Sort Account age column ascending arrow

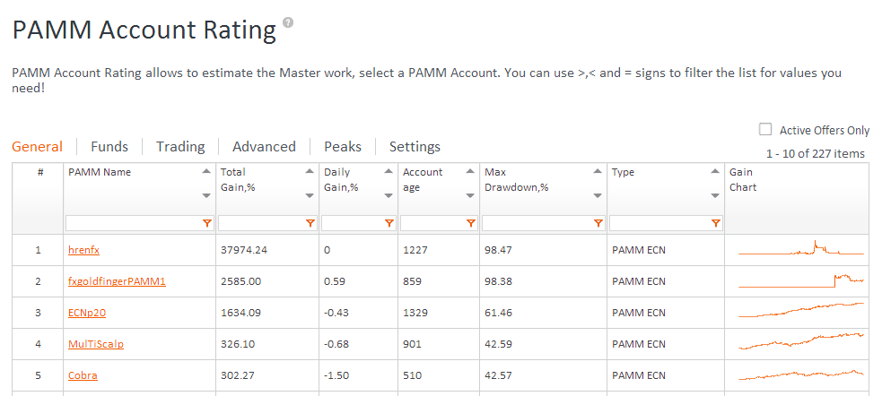471,172
